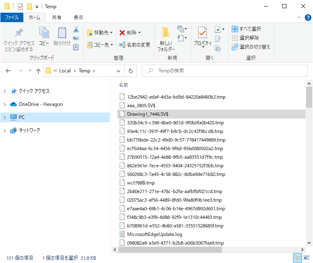The image size is (313, 263).
Task: Switch to the View (表示) tab
Action: coord(78,18)
